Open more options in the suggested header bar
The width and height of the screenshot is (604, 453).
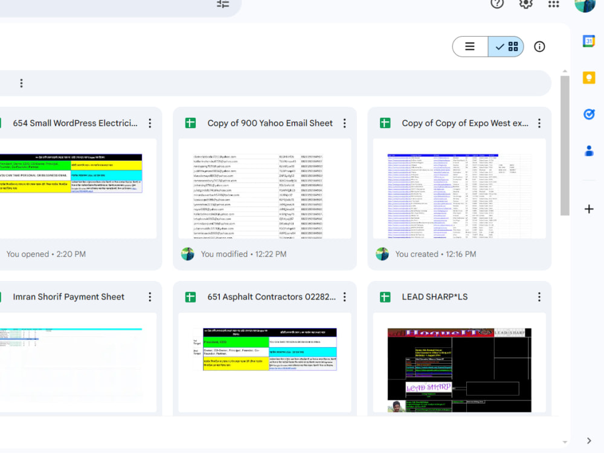pos(21,83)
